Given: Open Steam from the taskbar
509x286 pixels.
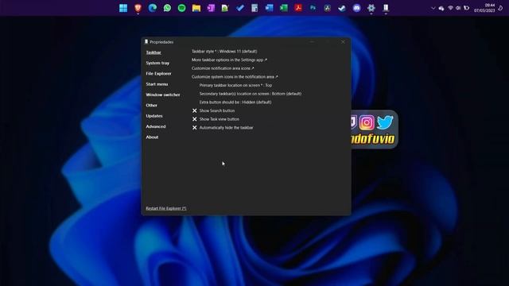Looking at the screenshot, I should tap(342, 8).
